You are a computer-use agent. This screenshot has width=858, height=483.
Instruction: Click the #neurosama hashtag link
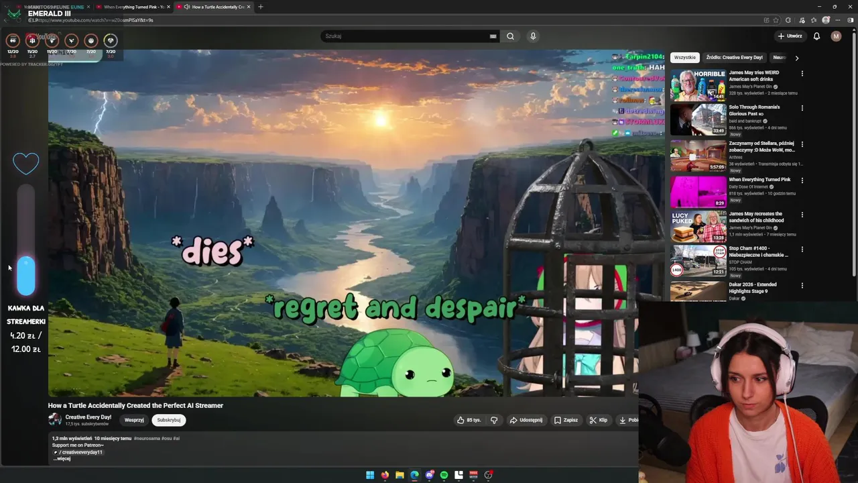pos(147,439)
